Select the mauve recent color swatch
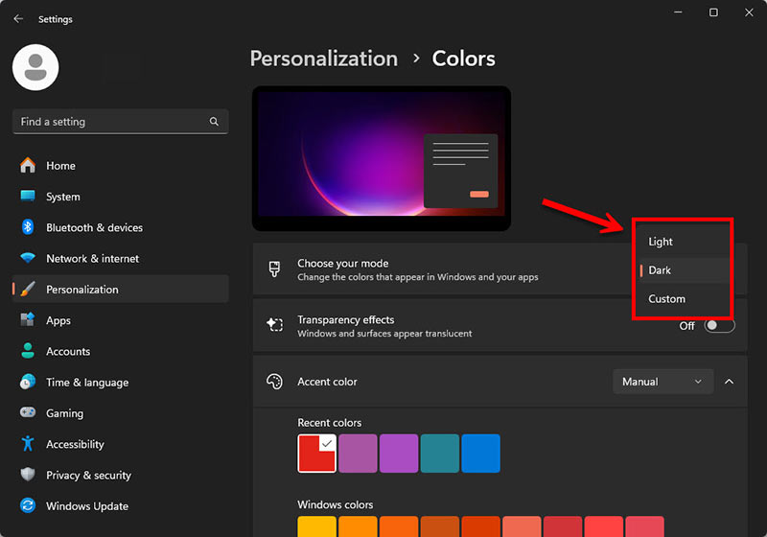Viewport: 767px width, 537px height. pyautogui.click(x=358, y=454)
